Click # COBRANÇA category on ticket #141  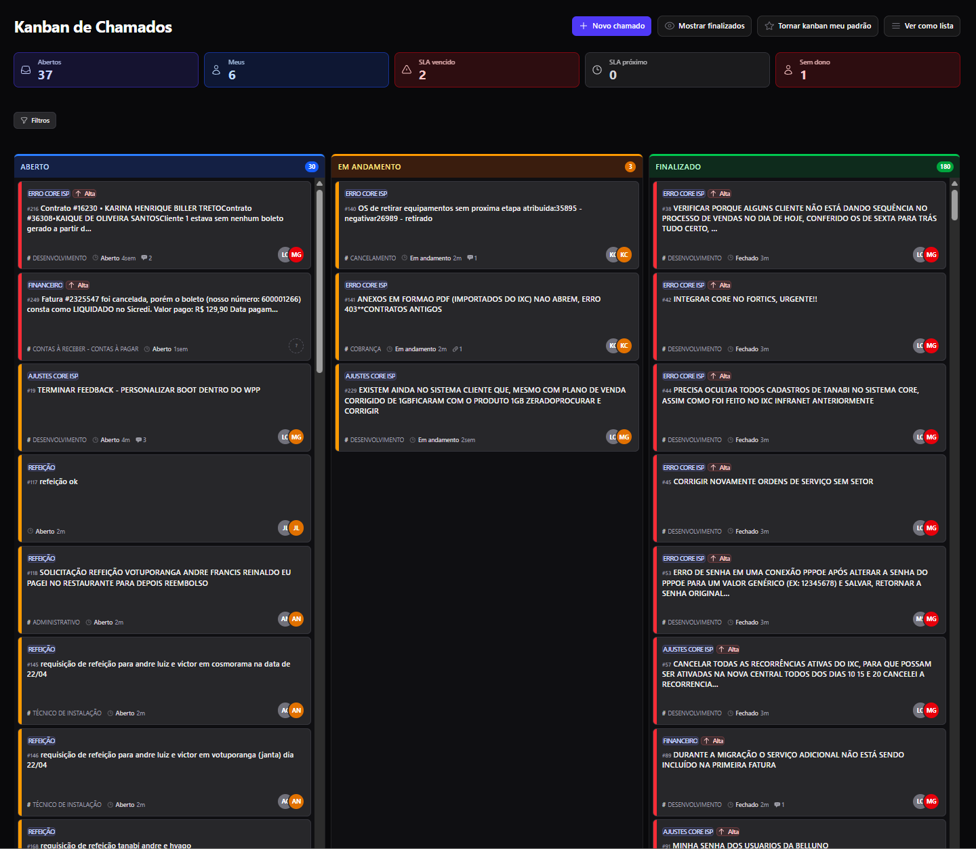[x=363, y=349]
